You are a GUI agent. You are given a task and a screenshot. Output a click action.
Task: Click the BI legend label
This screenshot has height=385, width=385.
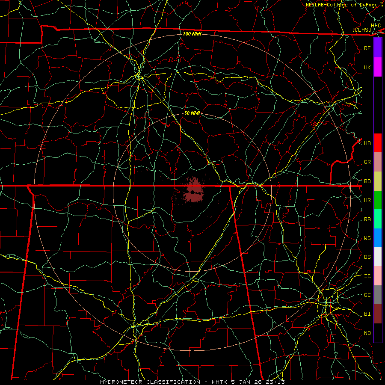tap(367, 314)
